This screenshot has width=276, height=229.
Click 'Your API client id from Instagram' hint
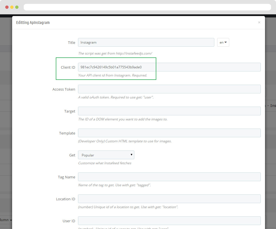[x=113, y=75]
